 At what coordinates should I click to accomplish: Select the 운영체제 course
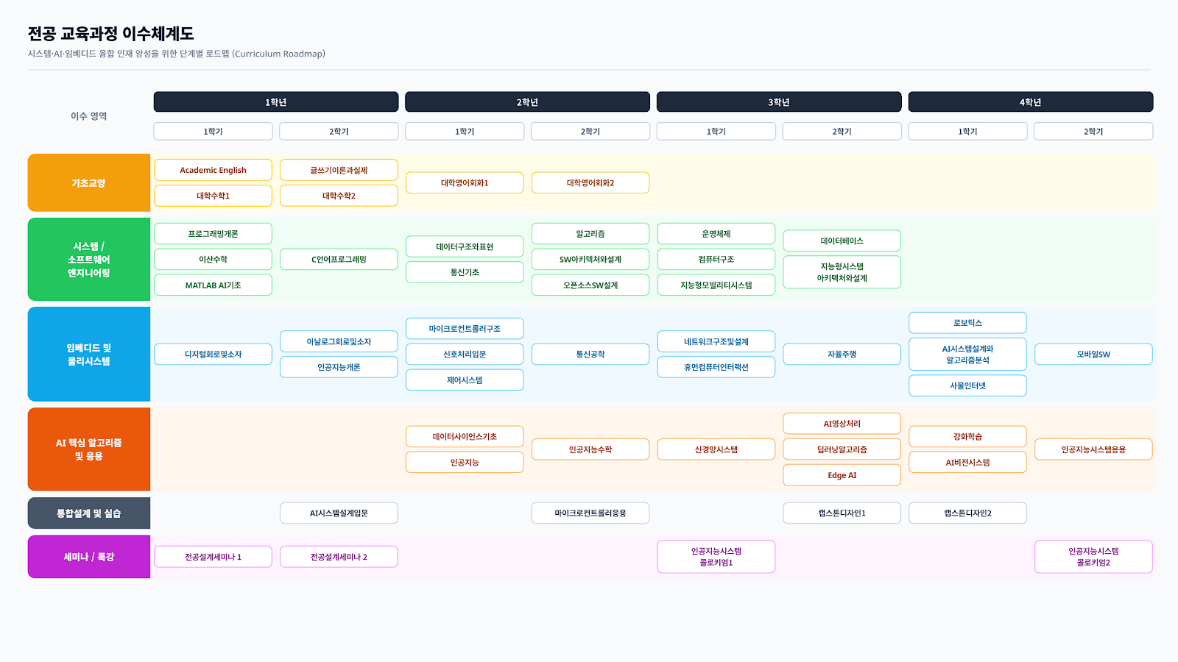[716, 233]
